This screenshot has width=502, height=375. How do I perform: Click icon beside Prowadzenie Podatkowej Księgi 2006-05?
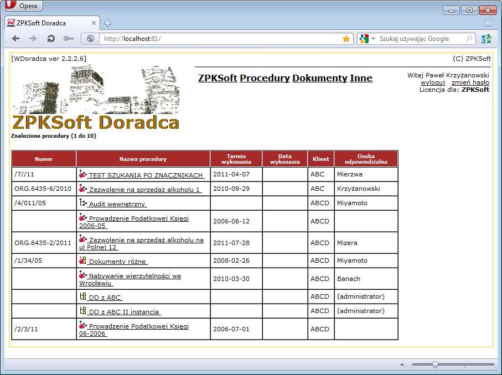click(83, 217)
